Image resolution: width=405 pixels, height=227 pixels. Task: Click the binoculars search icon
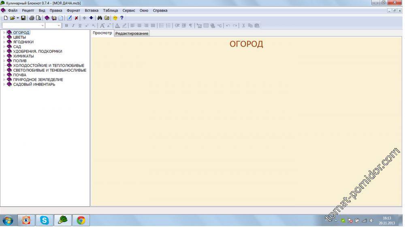(100, 18)
